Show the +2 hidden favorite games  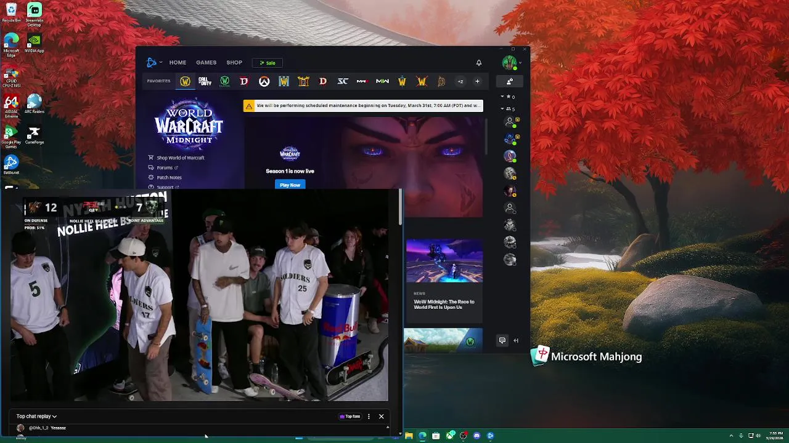click(x=460, y=81)
